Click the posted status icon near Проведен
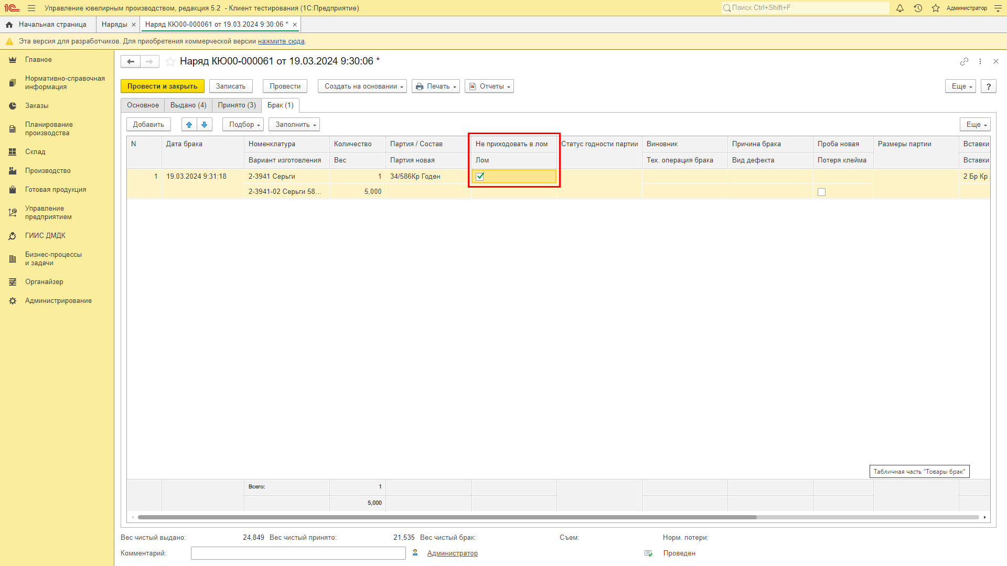The height and width of the screenshot is (566, 1007). [649, 553]
